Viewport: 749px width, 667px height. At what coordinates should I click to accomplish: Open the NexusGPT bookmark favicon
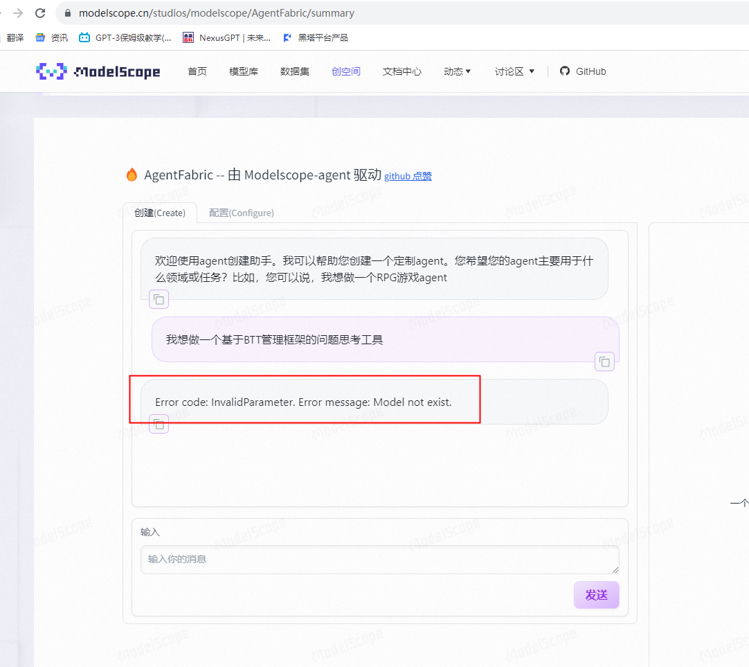tap(188, 37)
